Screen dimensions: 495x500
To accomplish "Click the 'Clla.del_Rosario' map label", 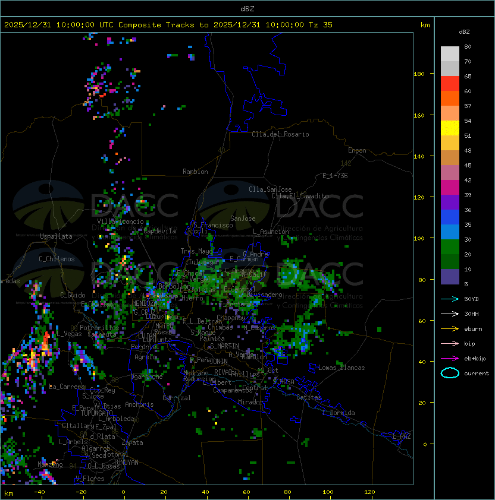I will click(x=280, y=134).
